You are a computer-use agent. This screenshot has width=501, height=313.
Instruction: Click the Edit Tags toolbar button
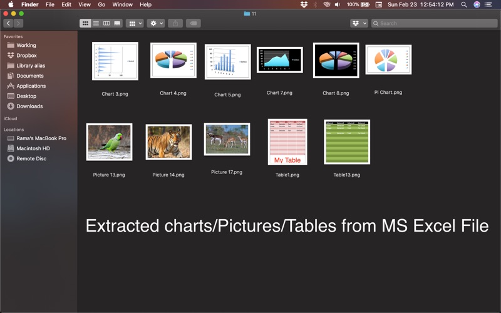194,23
